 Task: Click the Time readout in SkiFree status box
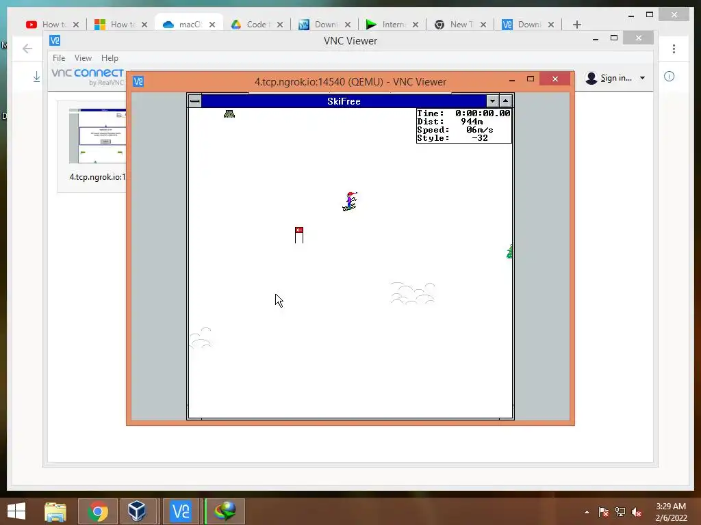tap(463, 113)
